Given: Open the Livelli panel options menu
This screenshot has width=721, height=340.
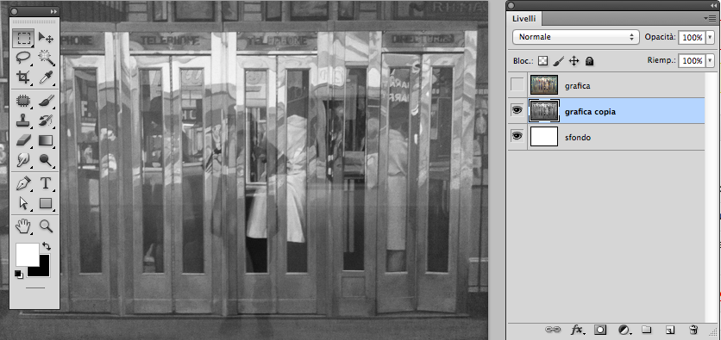Looking at the screenshot, I should (709, 18).
